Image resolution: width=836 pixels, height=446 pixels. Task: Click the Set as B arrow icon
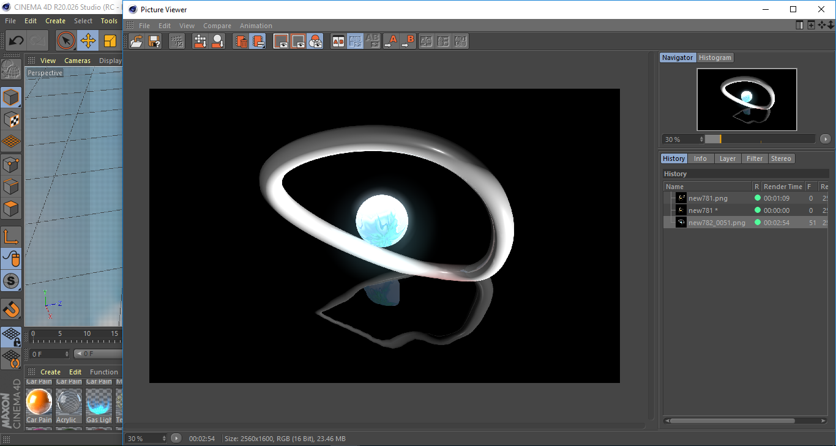408,42
